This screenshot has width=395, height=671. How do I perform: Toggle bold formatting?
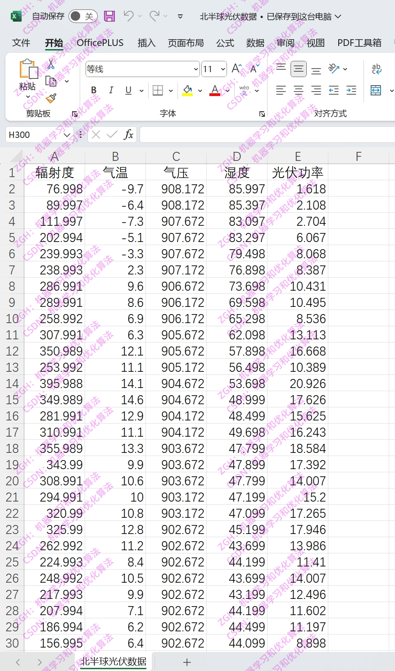[93, 90]
